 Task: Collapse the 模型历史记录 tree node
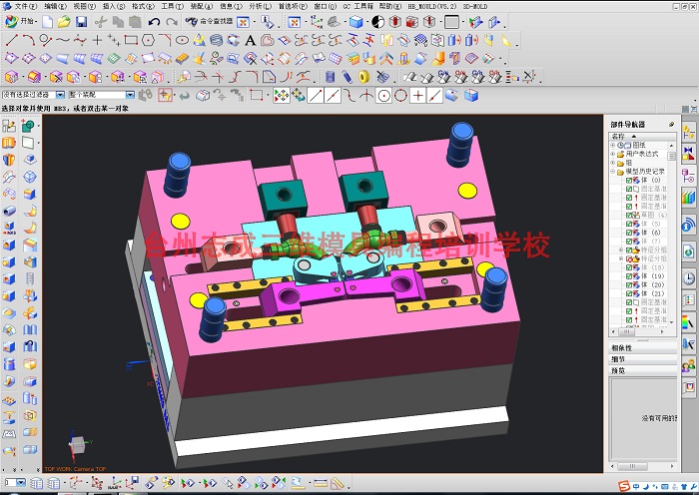tap(613, 172)
